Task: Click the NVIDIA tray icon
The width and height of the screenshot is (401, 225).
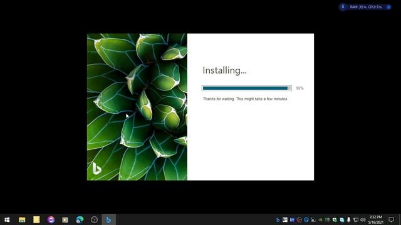Action: 320,220
